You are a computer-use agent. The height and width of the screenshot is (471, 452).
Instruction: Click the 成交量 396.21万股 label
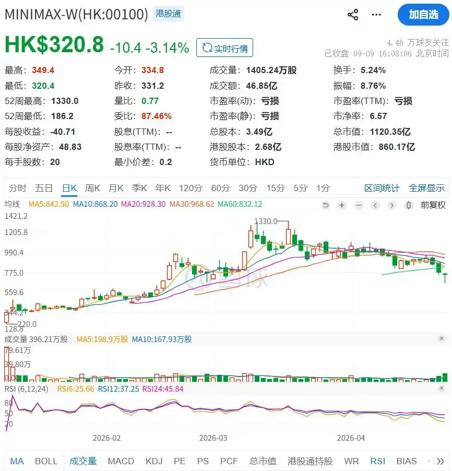[36, 339]
